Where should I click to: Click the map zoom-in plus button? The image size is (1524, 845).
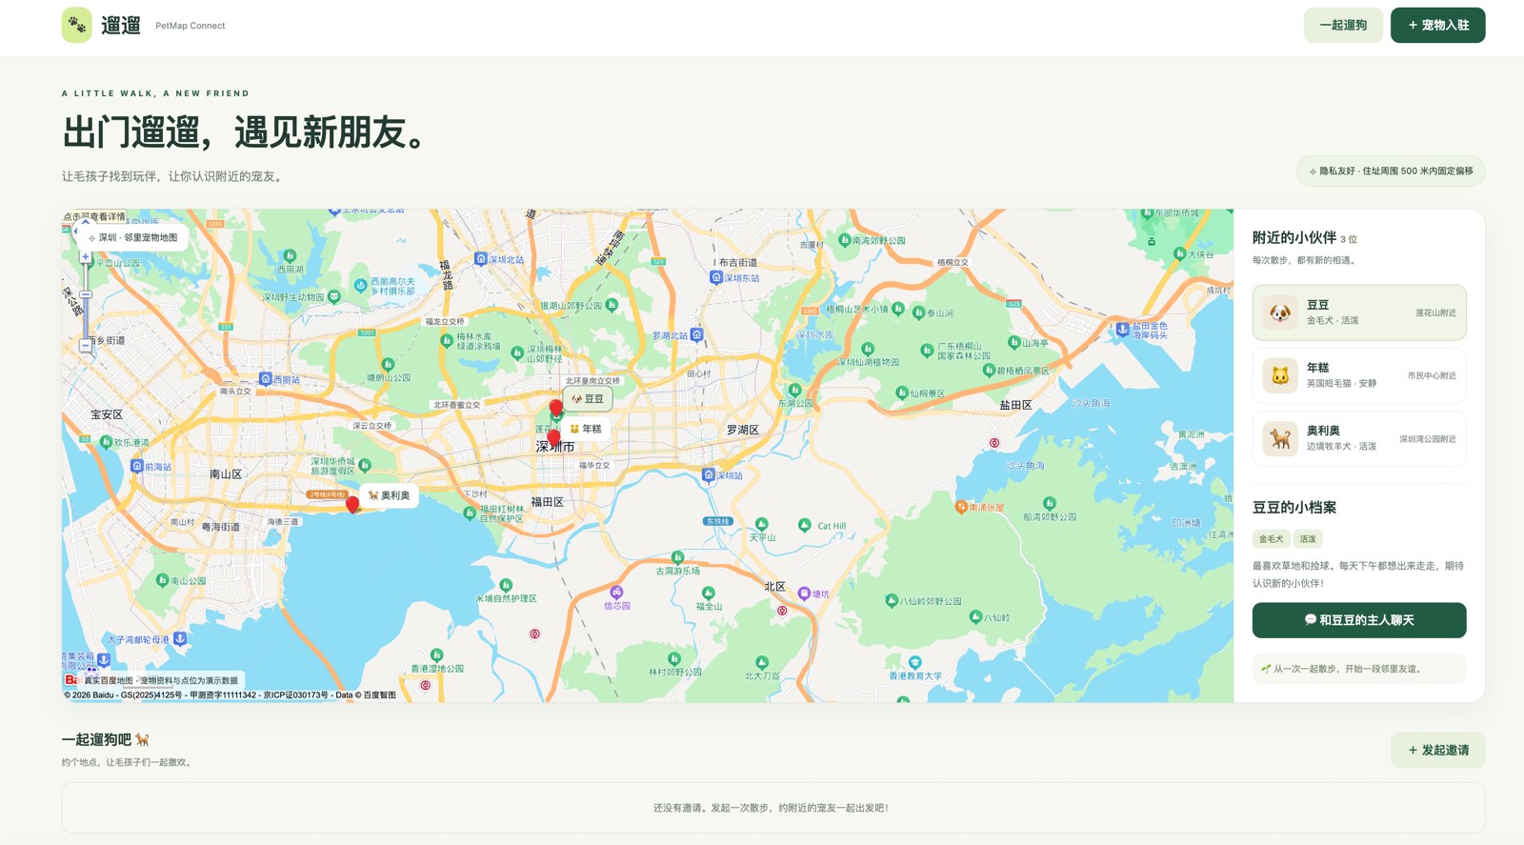(x=85, y=257)
